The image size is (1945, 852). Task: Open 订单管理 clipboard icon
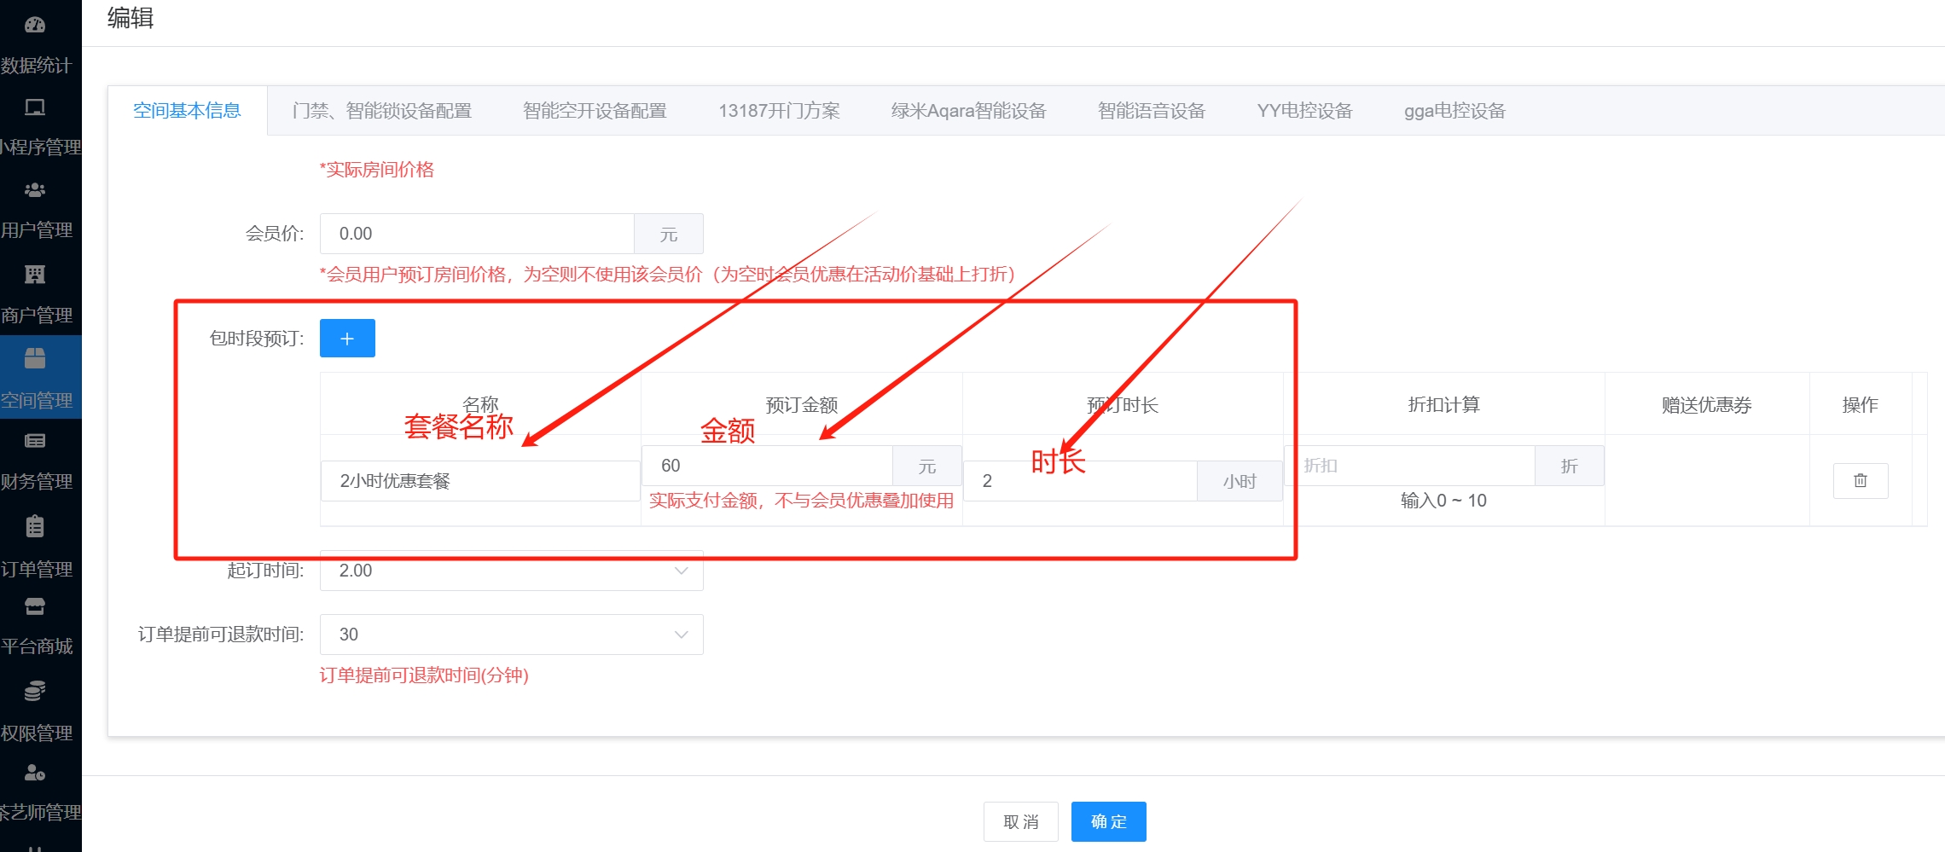pos(35,526)
